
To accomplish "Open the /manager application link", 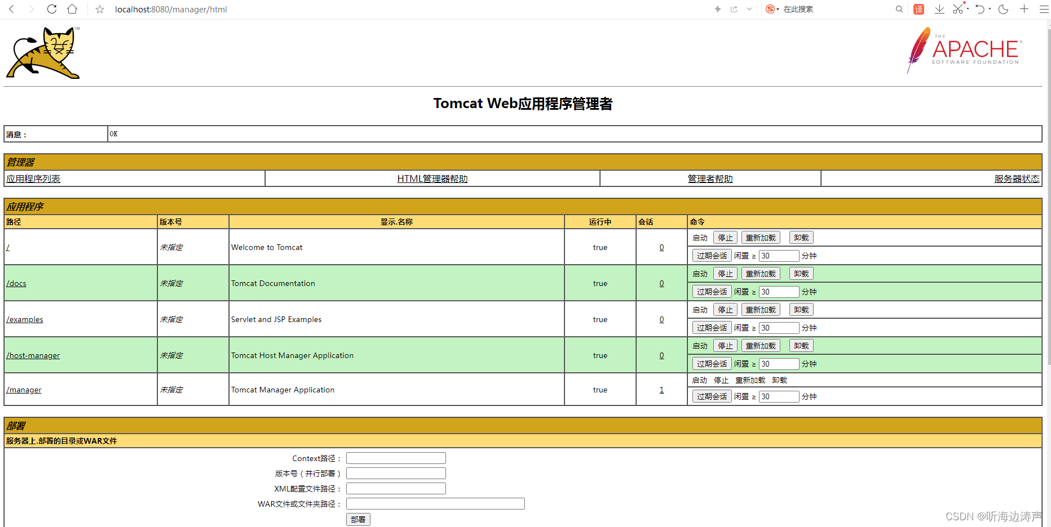I will tap(24, 390).
